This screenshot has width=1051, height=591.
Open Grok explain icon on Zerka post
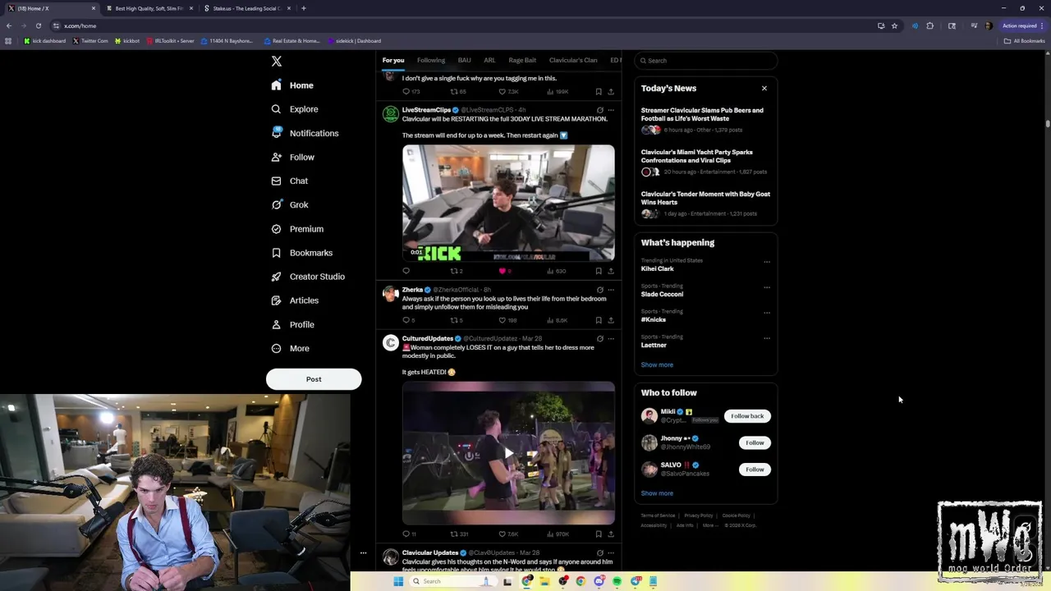[x=599, y=290]
